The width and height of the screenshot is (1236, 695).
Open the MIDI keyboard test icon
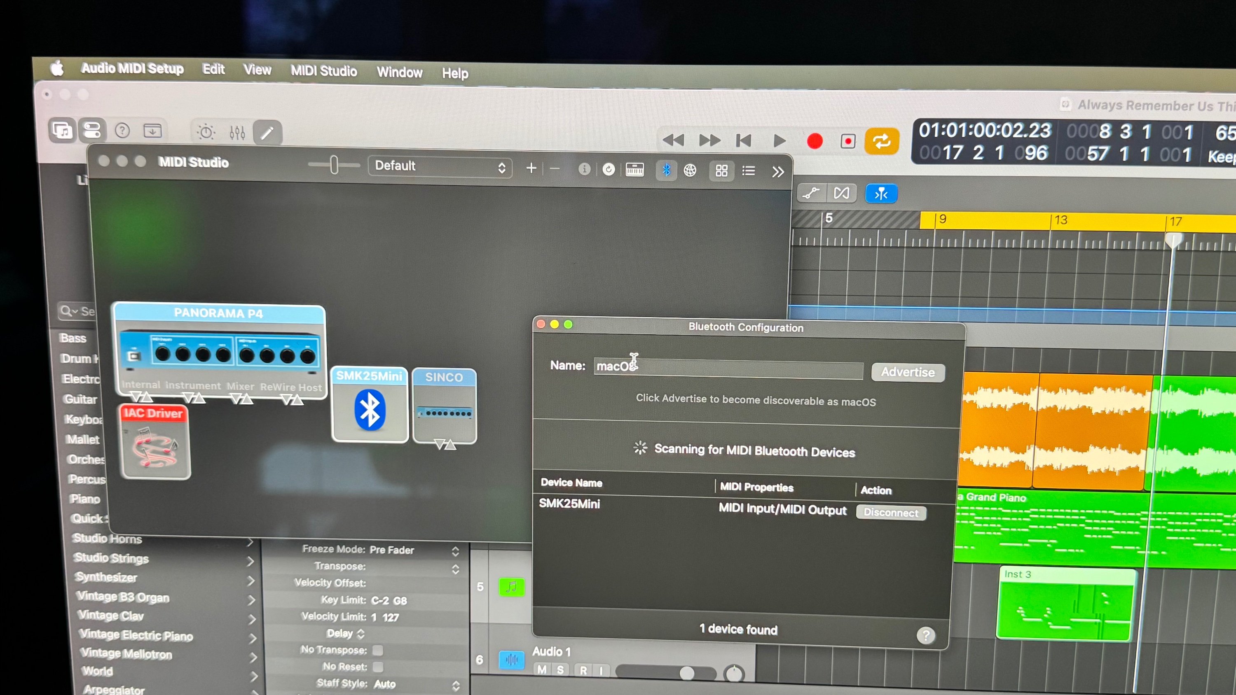(x=634, y=169)
